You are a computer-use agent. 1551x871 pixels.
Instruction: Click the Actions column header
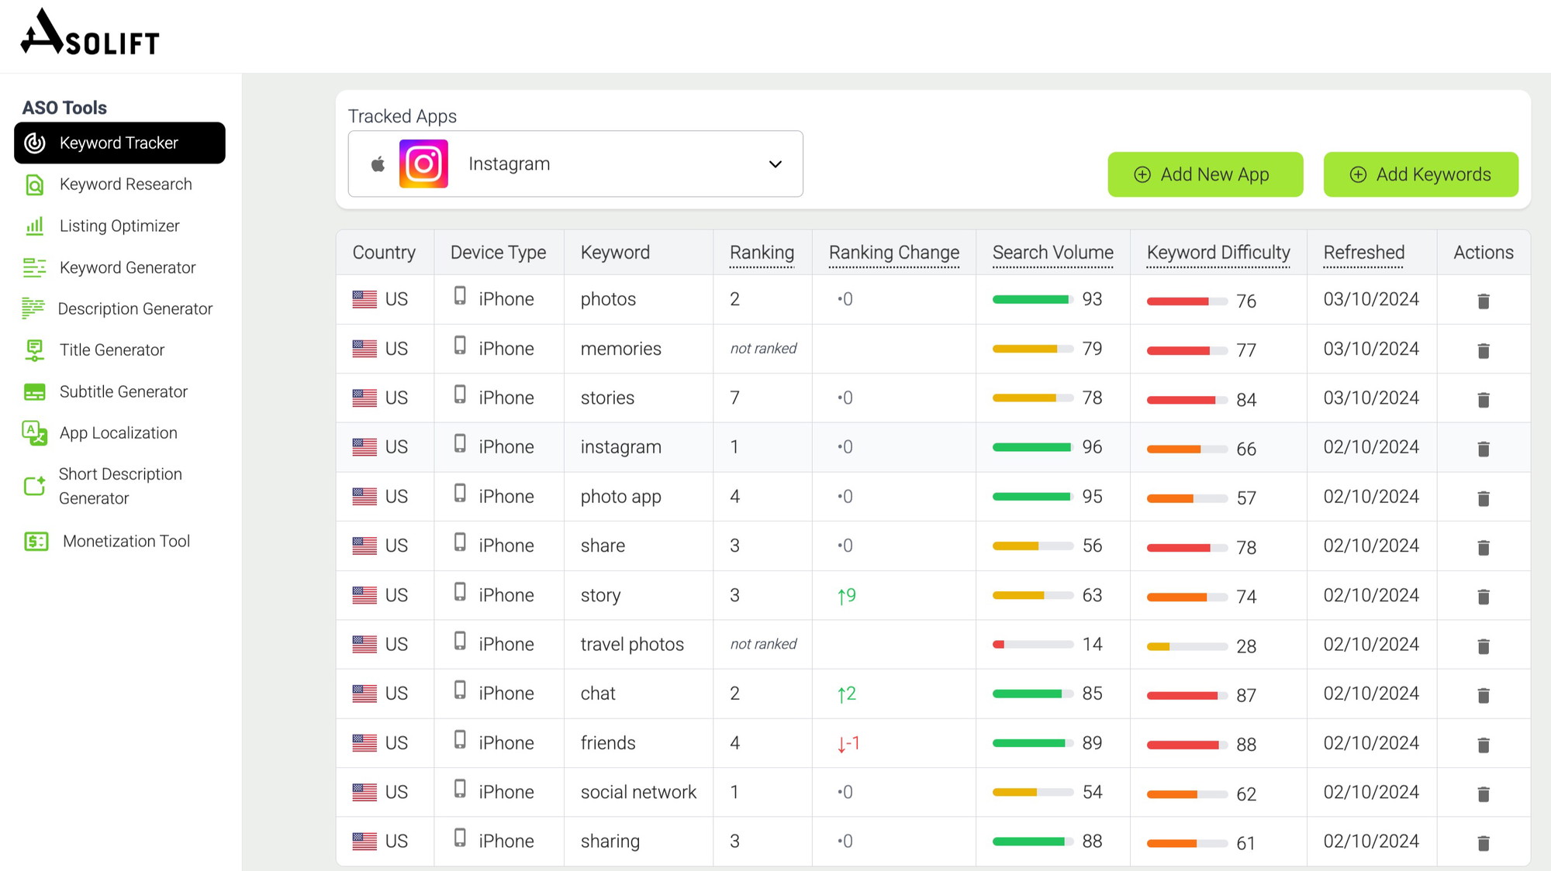tap(1484, 253)
